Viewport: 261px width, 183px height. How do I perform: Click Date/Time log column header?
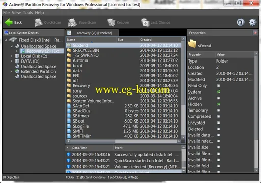tap(92, 148)
